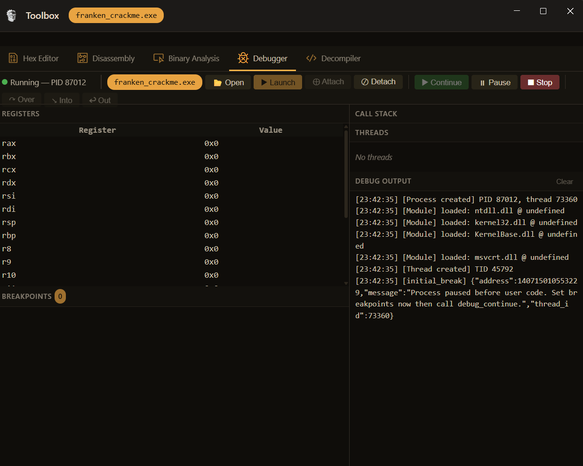Viewport: 583px width, 466px height.
Task: Click the registers panel scrollbar
Action: click(346, 174)
